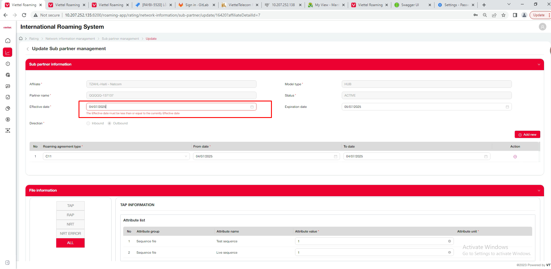Switch to the NRT ERROR tab
The height and width of the screenshot is (269, 551).
[x=70, y=234]
